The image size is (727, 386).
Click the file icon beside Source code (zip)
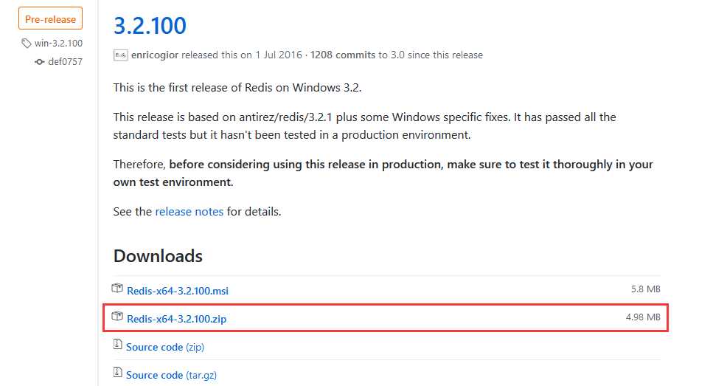(x=118, y=345)
